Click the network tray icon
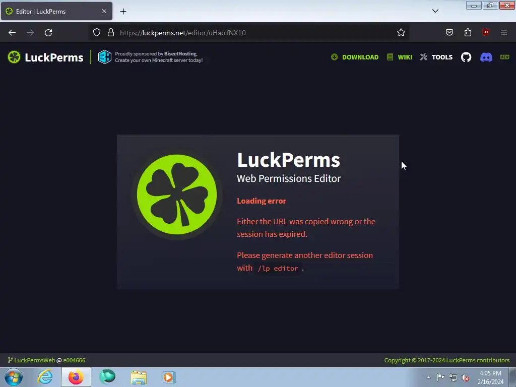The width and height of the screenshot is (516, 387). tap(453, 378)
